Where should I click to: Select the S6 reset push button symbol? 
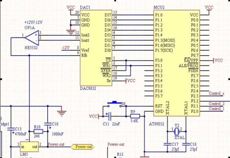(x=114, y=104)
